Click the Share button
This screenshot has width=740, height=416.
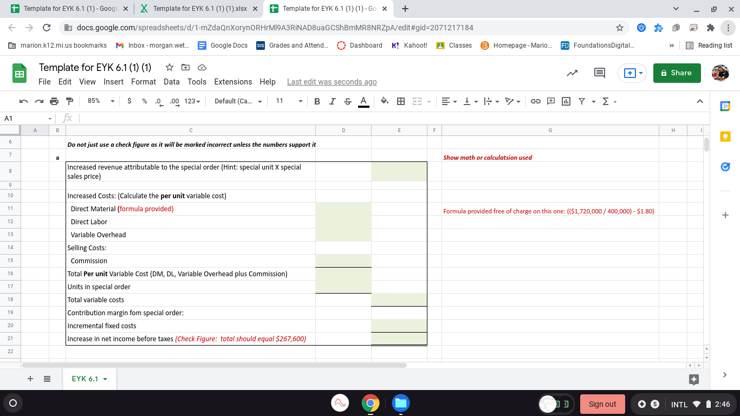coord(677,73)
